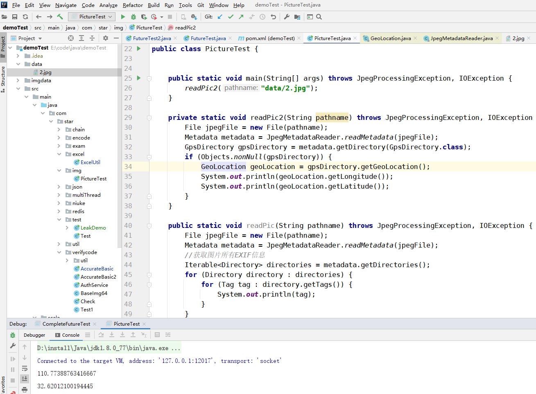Expand the chain package
This screenshot has width=536, height=394.
[59, 130]
